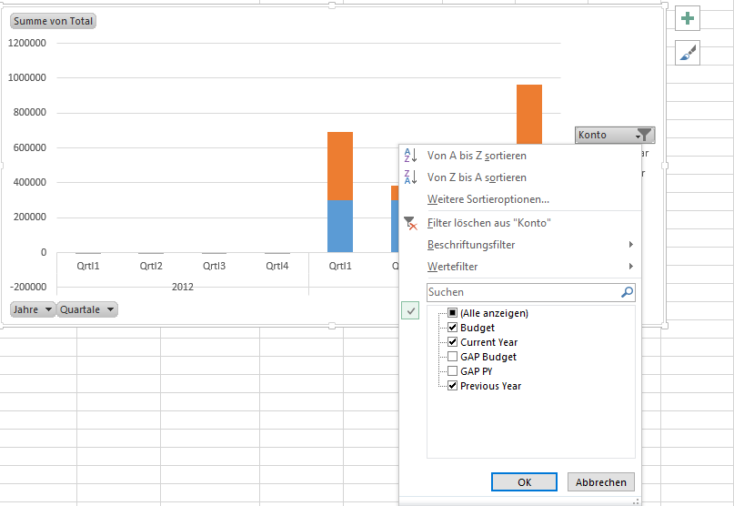This screenshot has height=506, width=734.
Task: Click the sort Z to A icon
Action: [410, 177]
